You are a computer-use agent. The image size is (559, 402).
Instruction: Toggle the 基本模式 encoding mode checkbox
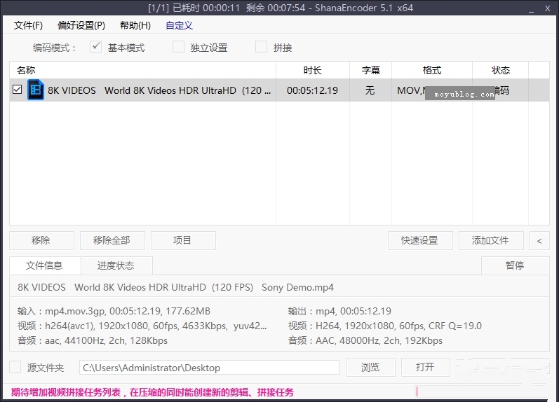pyautogui.click(x=95, y=47)
